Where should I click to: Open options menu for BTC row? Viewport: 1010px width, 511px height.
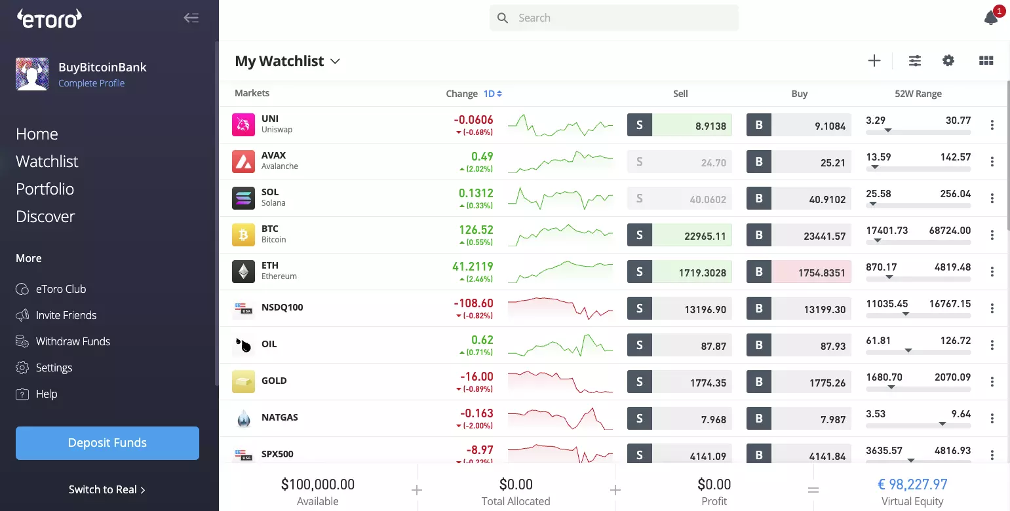tap(992, 235)
